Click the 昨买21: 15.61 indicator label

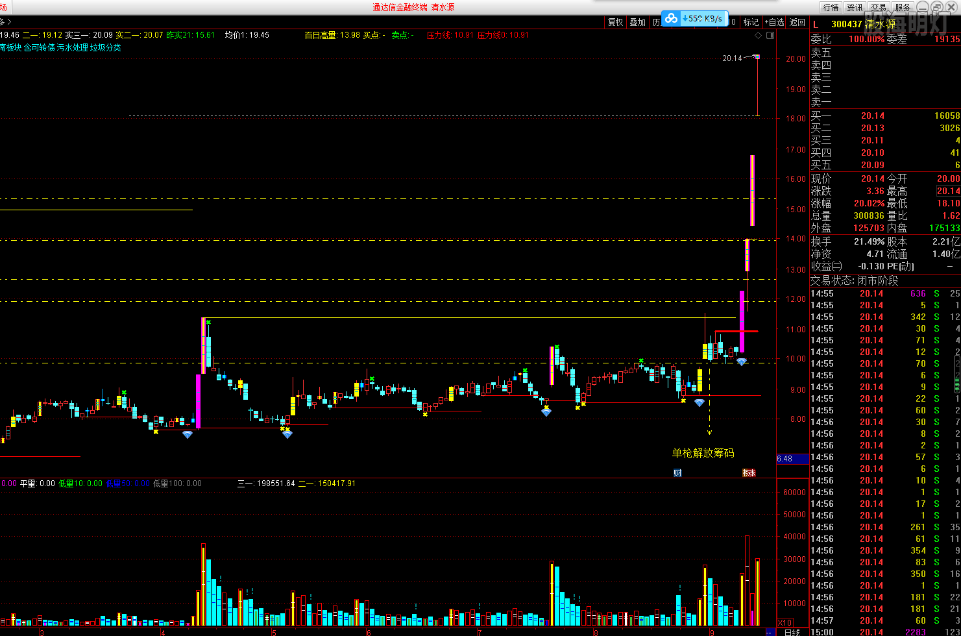[x=191, y=35]
